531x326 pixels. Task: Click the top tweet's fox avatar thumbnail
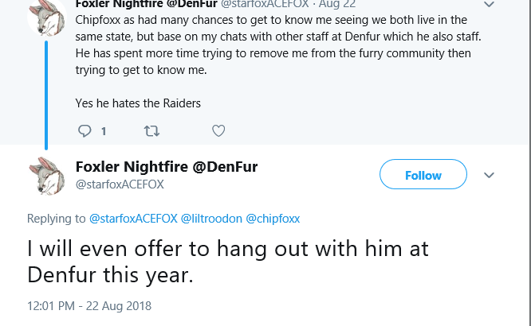(x=47, y=17)
